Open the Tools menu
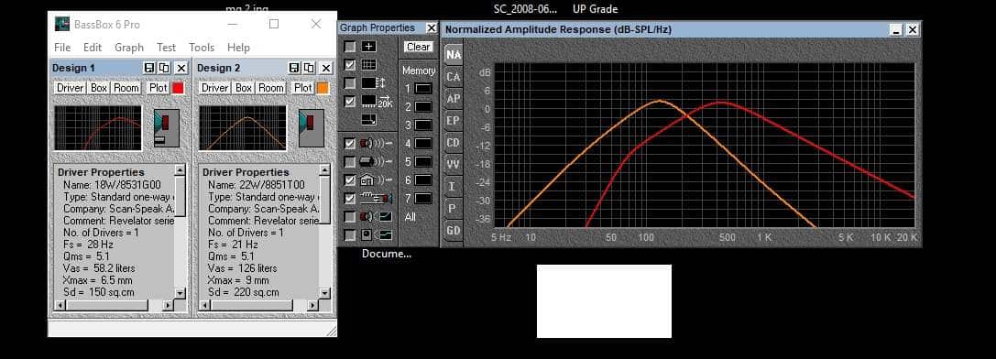996x359 pixels. [x=202, y=48]
